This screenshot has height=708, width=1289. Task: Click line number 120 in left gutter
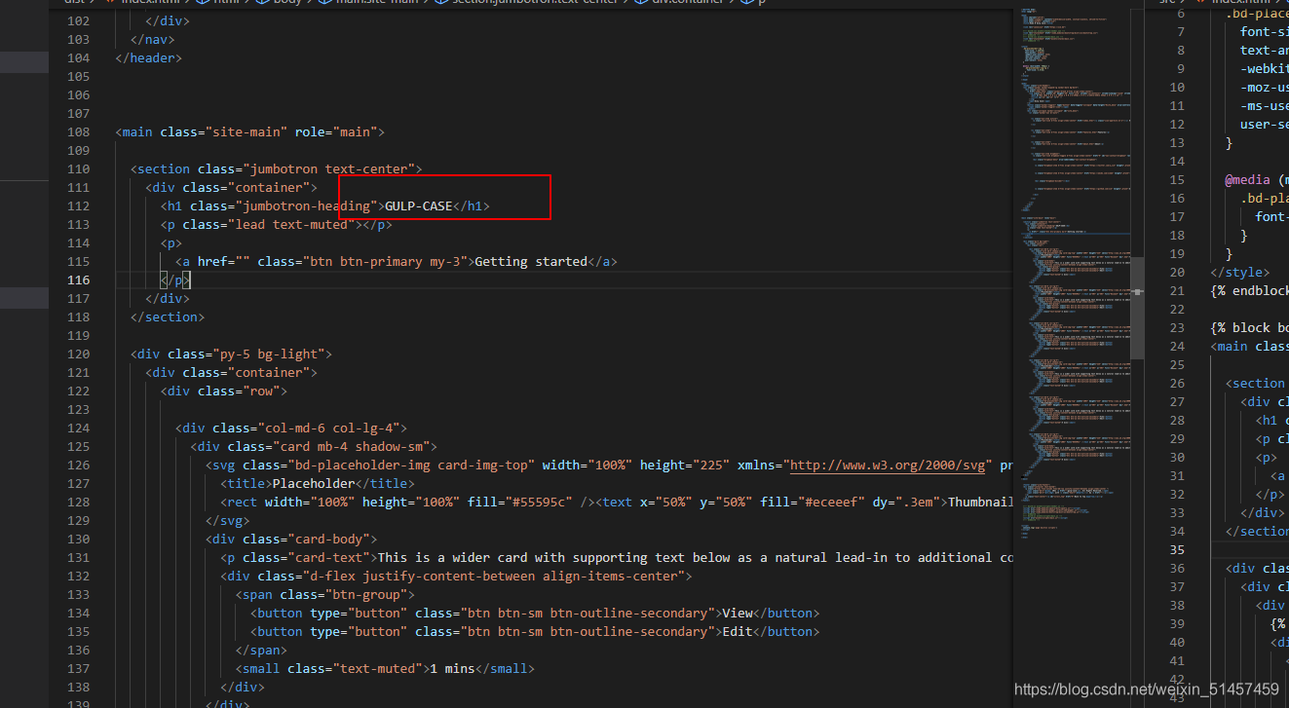click(x=78, y=354)
